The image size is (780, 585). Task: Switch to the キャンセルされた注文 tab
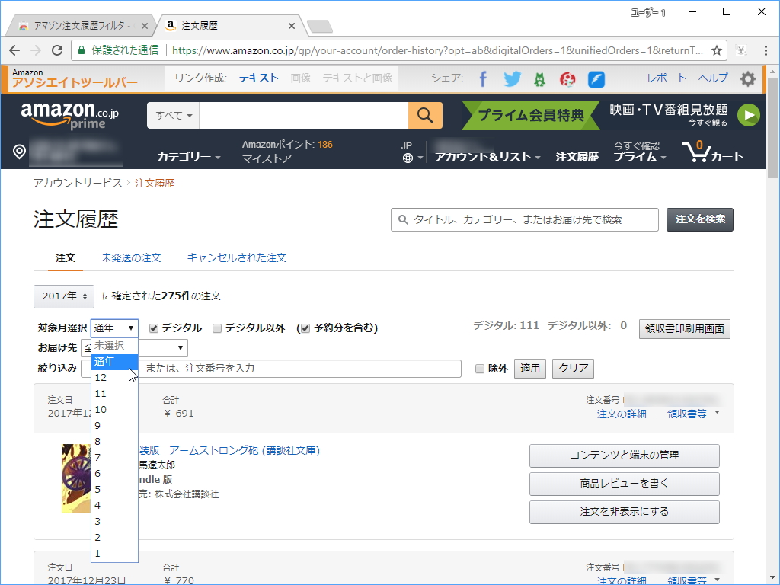coord(236,258)
